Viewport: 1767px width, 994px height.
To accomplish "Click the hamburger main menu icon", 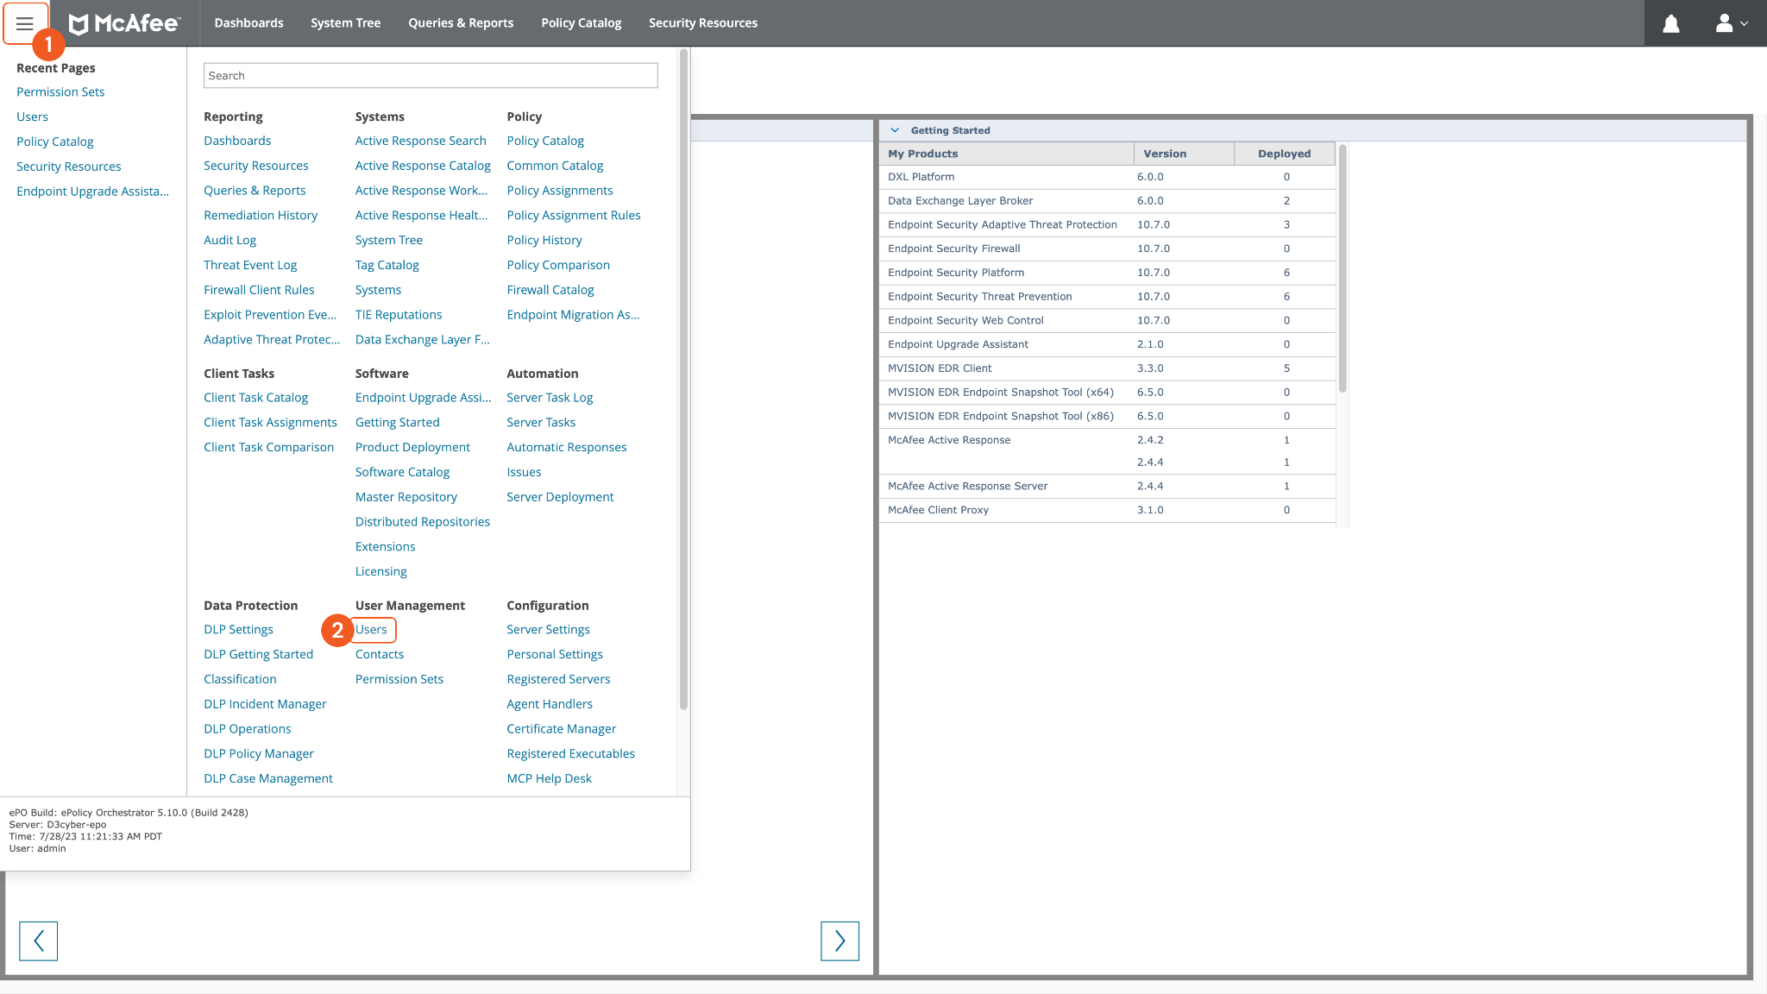I will tap(24, 23).
